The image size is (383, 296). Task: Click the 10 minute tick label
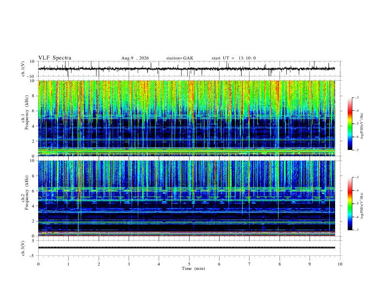[x=340, y=264]
